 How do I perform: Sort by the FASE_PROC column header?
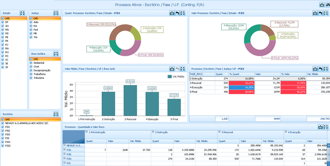[202, 74]
